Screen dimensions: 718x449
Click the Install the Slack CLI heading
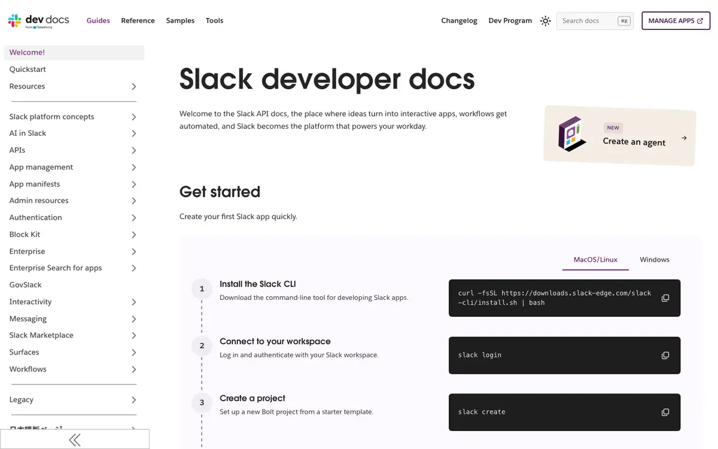257,284
